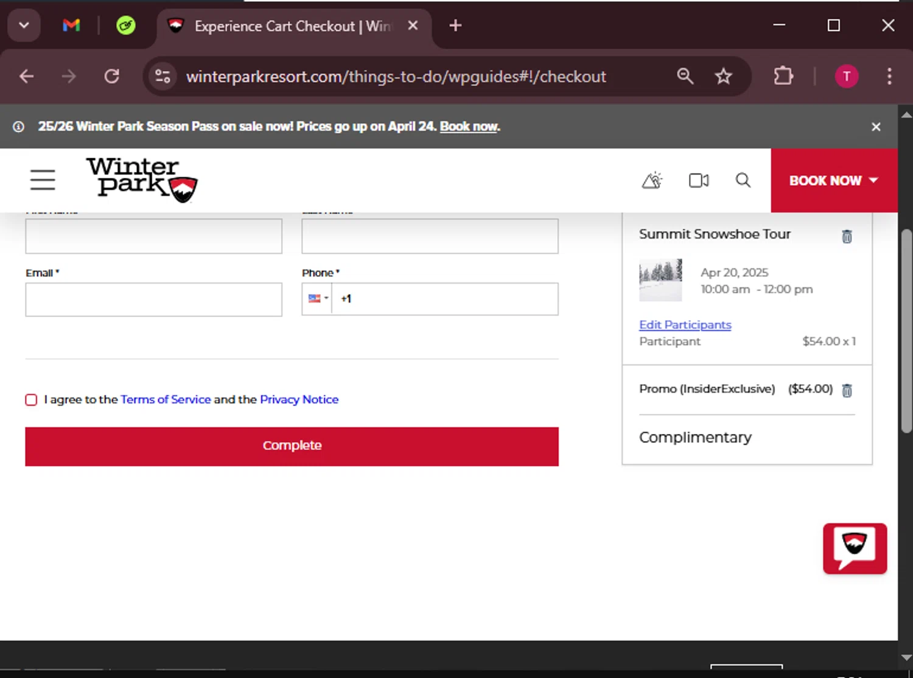Click the scrollbar up arrow
This screenshot has width=913, height=678.
pos(906,114)
